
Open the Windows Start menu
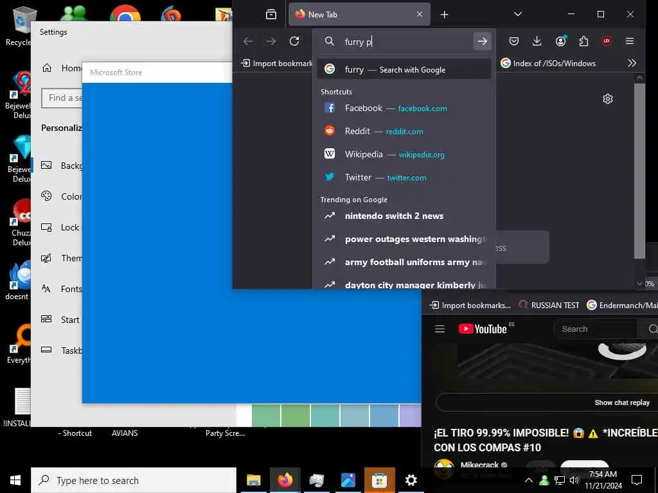[x=15, y=480]
